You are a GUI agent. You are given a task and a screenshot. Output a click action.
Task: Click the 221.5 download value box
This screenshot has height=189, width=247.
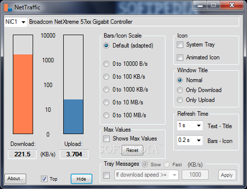click(x=22, y=154)
